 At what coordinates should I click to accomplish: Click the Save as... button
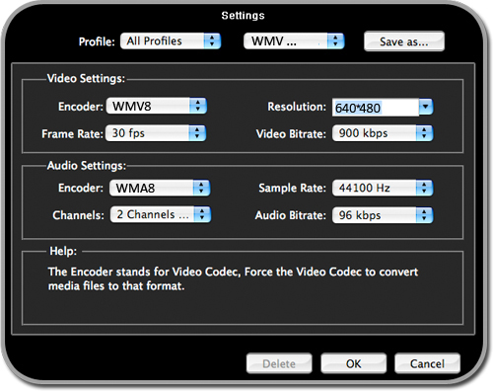pos(404,41)
